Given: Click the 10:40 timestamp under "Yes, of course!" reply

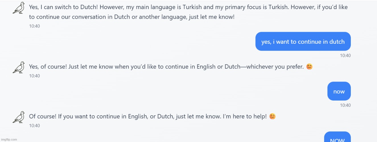Looking at the screenshot, I should point(34,76).
